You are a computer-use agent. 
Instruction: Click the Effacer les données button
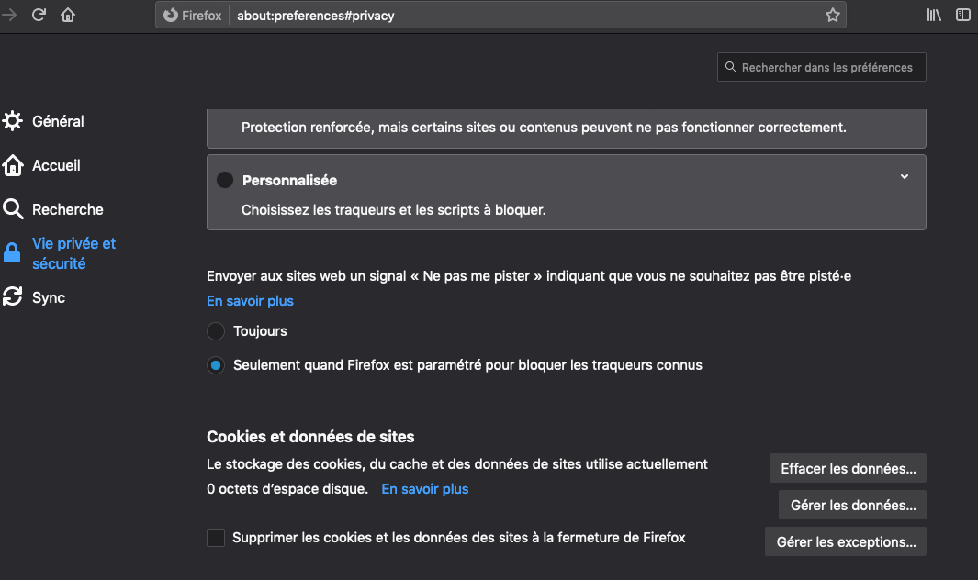848,468
